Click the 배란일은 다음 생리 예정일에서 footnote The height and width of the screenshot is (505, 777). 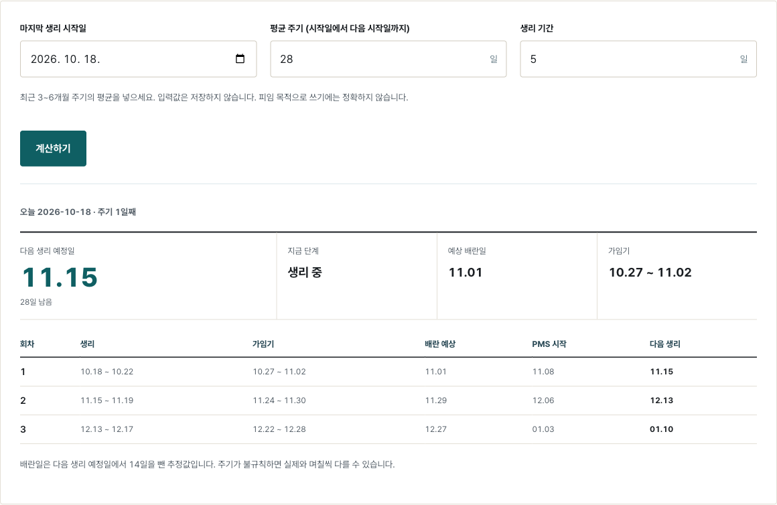(207, 464)
